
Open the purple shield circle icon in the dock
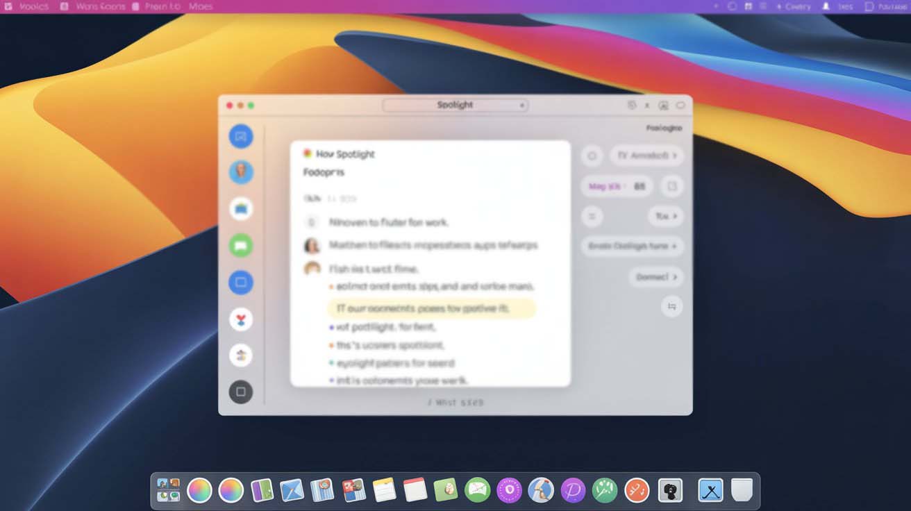pyautogui.click(x=510, y=490)
